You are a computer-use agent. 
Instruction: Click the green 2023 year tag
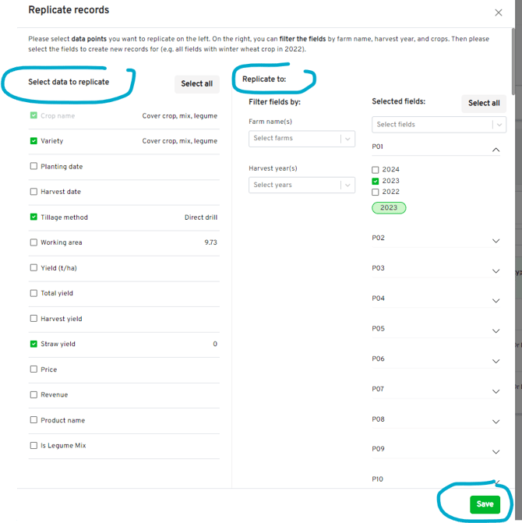pyautogui.click(x=389, y=208)
